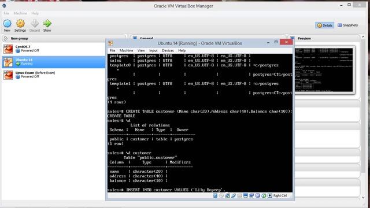The image size is (370, 208).
Task: Click the VM preview thumbnail
Action: [324, 70]
